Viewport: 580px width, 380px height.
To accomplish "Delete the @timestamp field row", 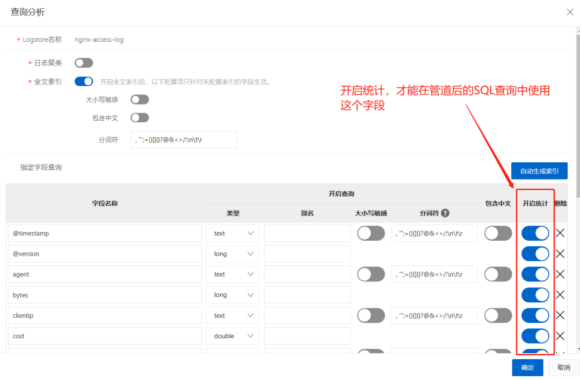I will pyautogui.click(x=560, y=233).
